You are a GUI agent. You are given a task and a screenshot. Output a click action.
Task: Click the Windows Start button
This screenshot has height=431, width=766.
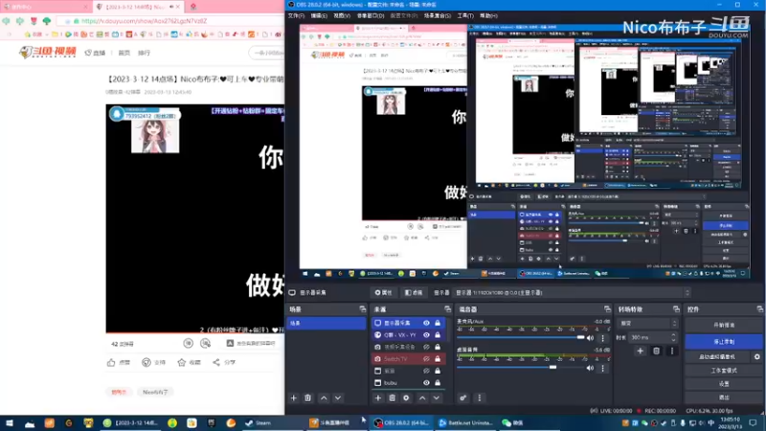click(x=10, y=423)
